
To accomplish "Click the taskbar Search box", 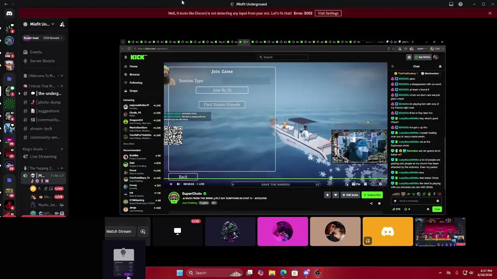I will coord(214,273).
